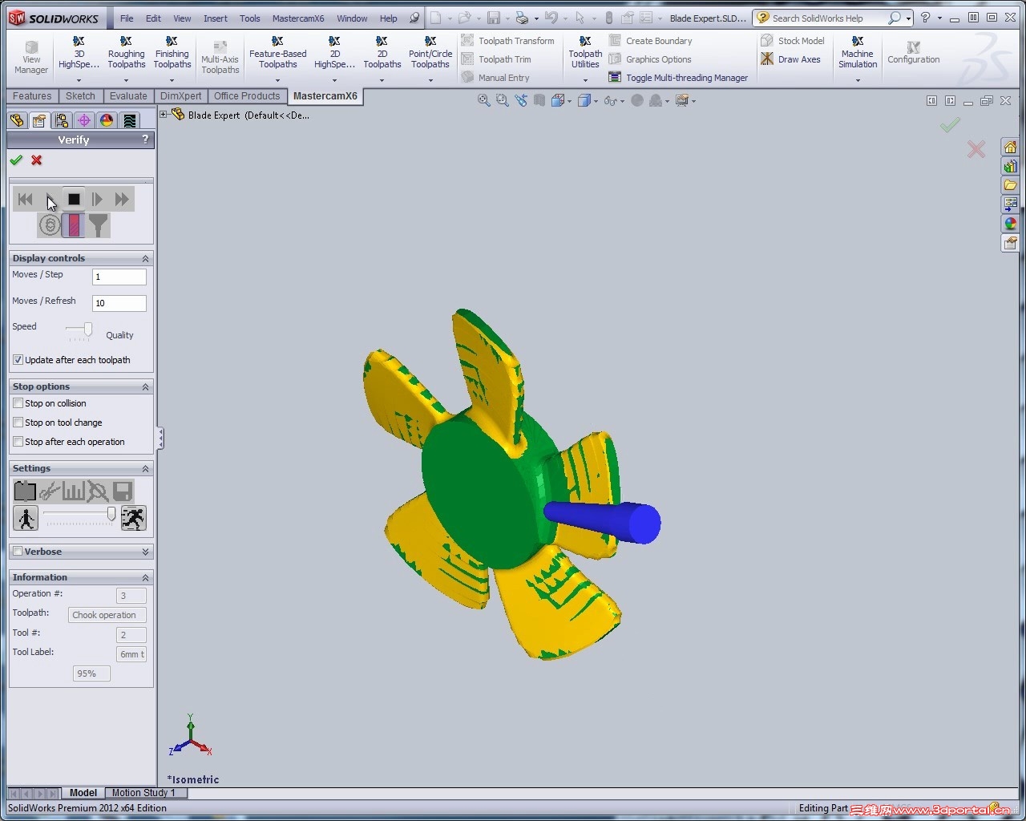The image size is (1026, 821).
Task: Accept Verify with the green checkmark
Action: [16, 160]
